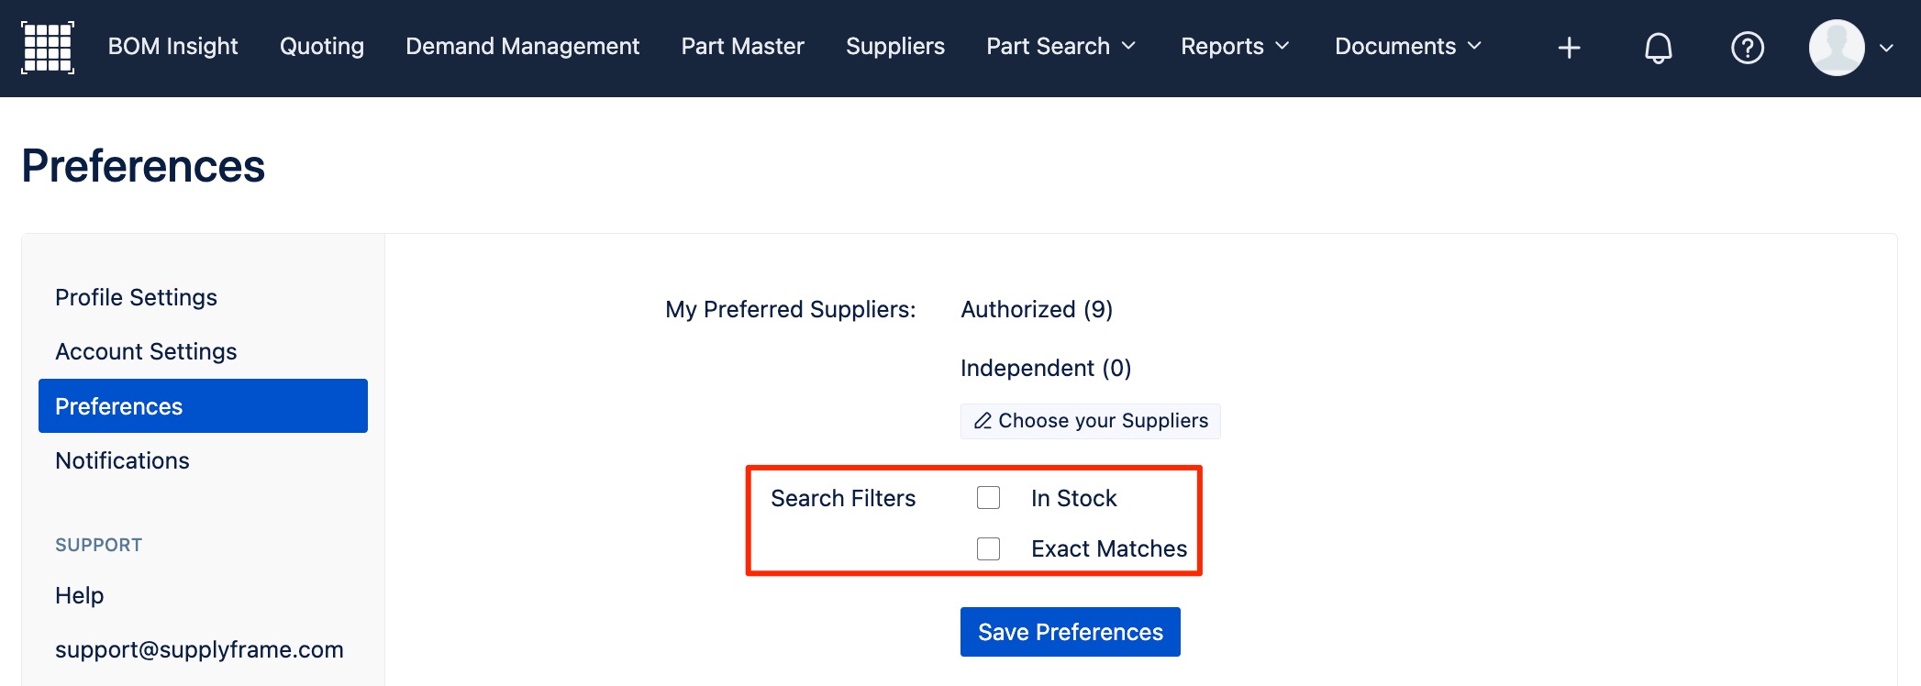Select Profile Settings in sidebar
Image resolution: width=1921 pixels, height=686 pixels.
[136, 297]
